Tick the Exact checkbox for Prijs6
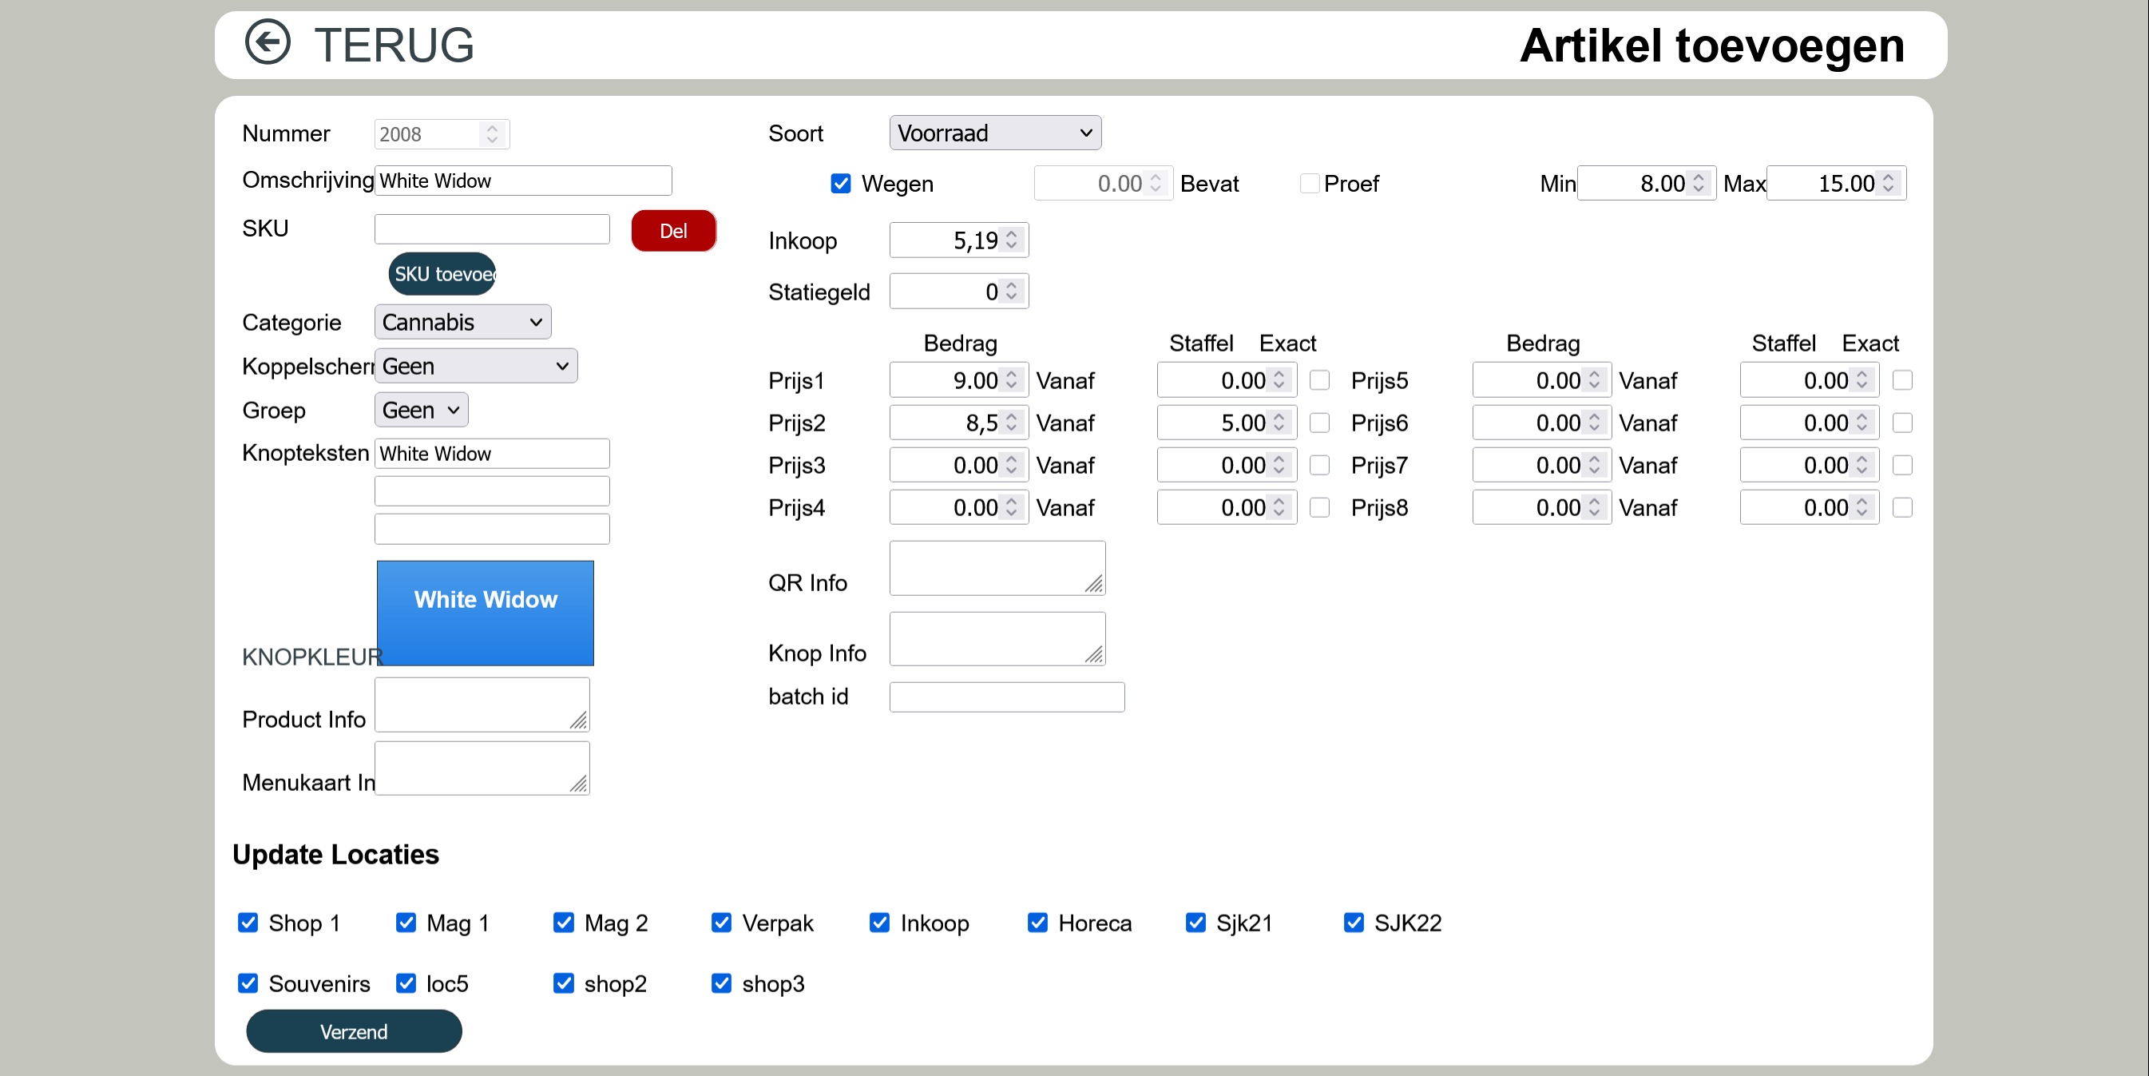The height and width of the screenshot is (1076, 2149). point(1902,423)
